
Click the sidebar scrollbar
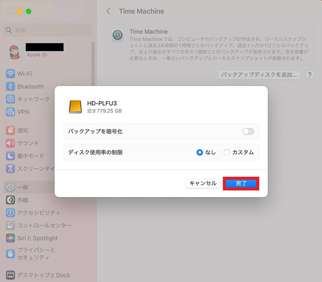[93, 64]
